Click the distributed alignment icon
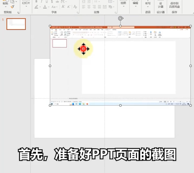The height and width of the screenshot is (173, 194). click(105, 7)
